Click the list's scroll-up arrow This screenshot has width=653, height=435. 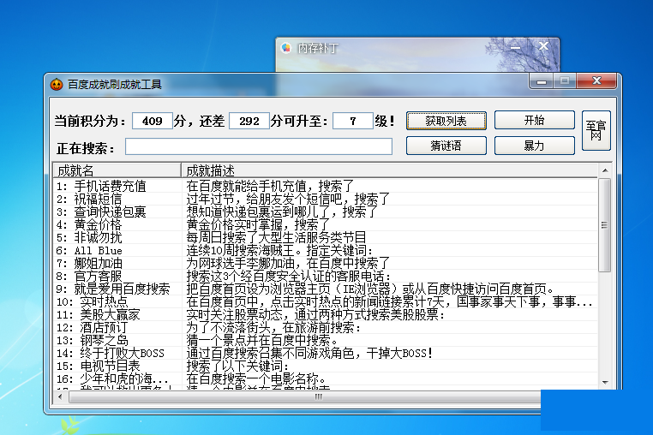605,170
